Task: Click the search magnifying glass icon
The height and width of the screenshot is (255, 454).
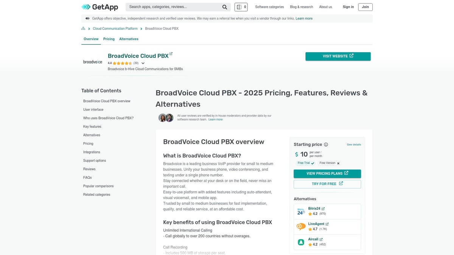Action: [x=225, y=7]
